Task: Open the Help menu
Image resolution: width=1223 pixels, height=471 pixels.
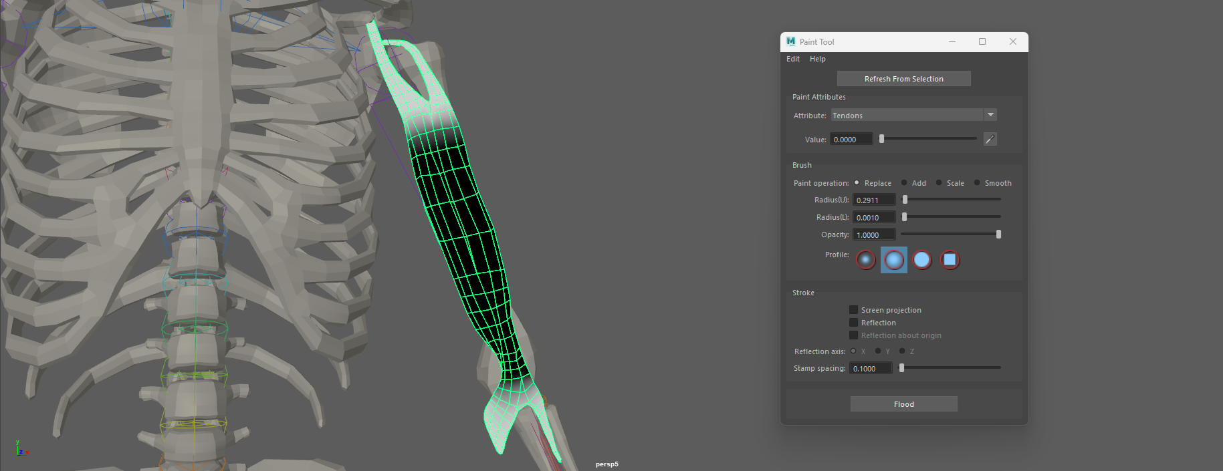Action: [817, 59]
